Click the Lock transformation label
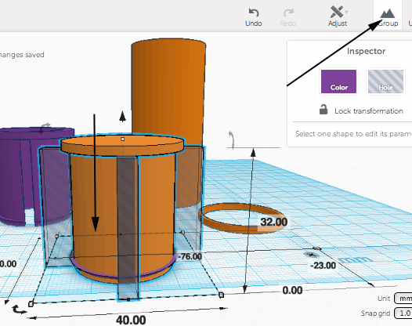 point(369,111)
